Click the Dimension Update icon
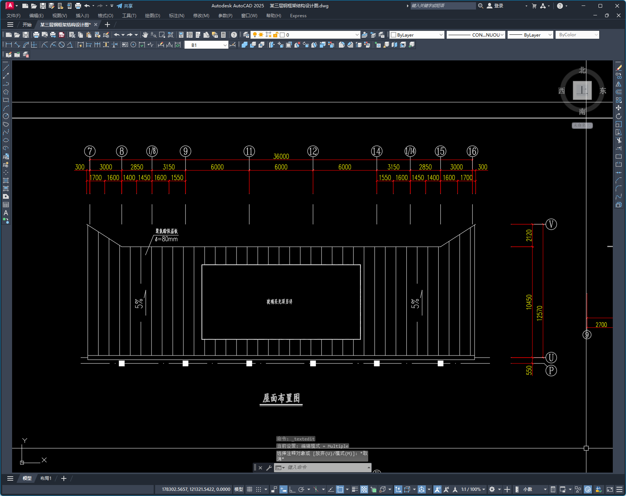Viewport: 626px width, 496px height. tap(178, 45)
